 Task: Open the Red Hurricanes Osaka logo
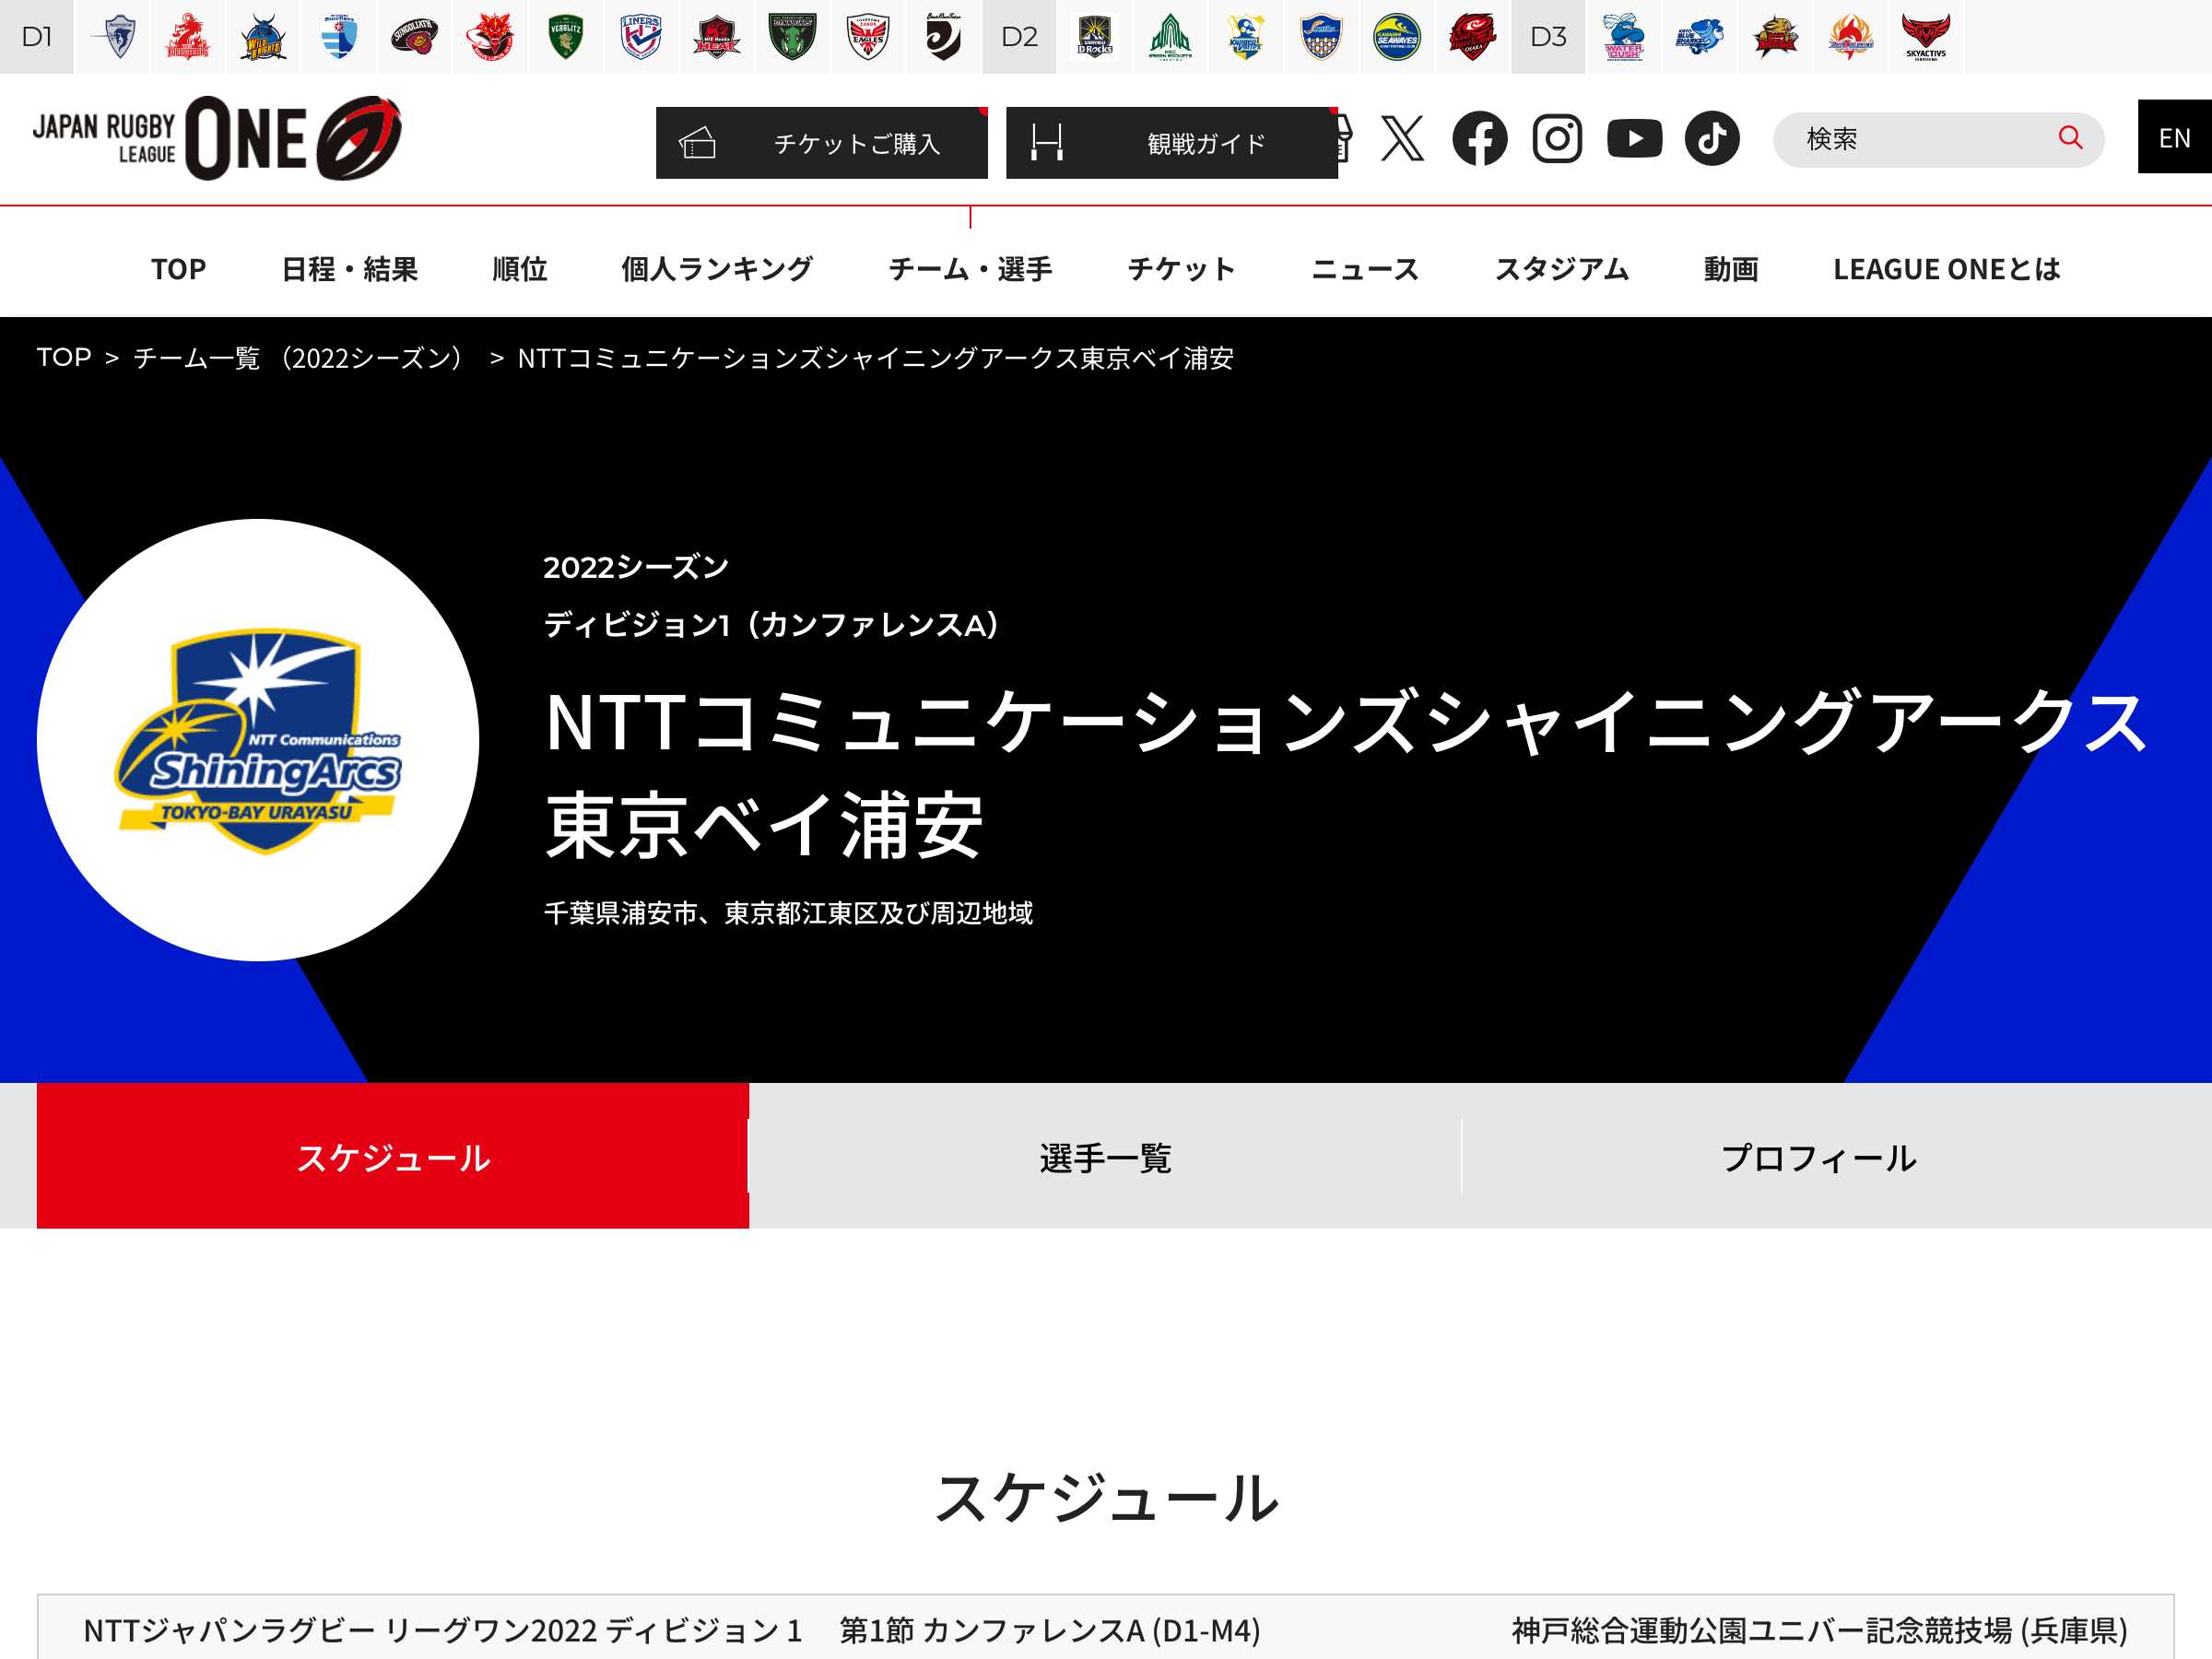[1472, 37]
